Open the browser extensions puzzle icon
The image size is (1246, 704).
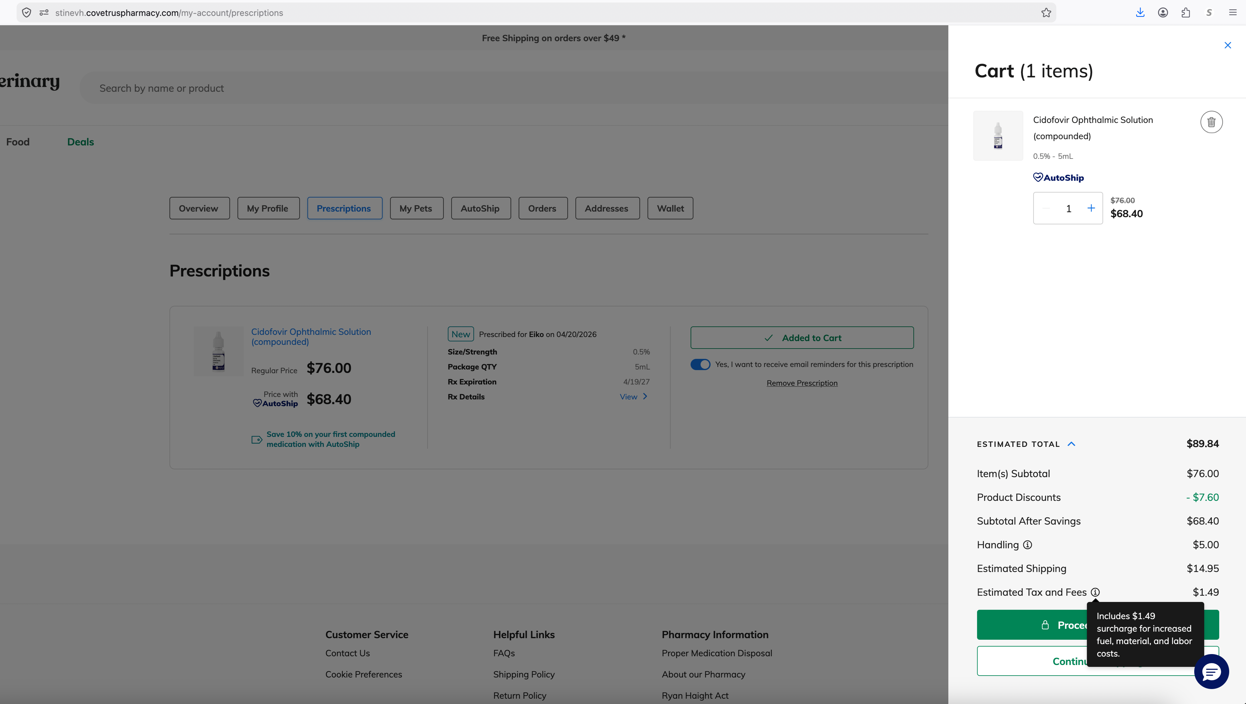click(x=1185, y=12)
